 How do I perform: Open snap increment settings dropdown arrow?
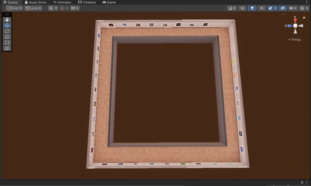(77, 8)
